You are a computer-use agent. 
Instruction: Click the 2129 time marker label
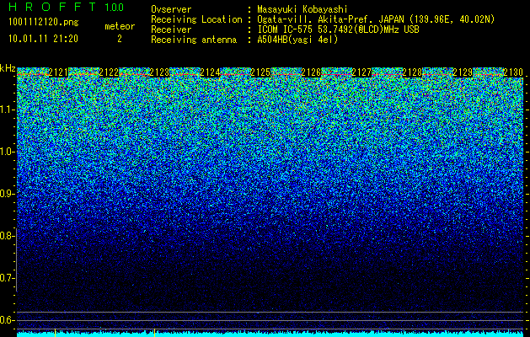pyautogui.click(x=463, y=72)
